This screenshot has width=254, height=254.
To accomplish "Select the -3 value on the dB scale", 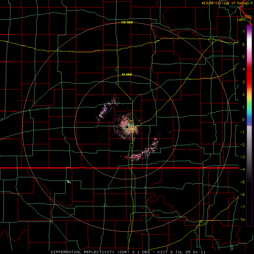I will click(x=242, y=157).
